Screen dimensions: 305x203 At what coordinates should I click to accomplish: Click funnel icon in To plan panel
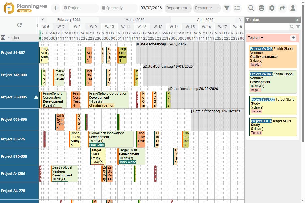coord(298,27)
